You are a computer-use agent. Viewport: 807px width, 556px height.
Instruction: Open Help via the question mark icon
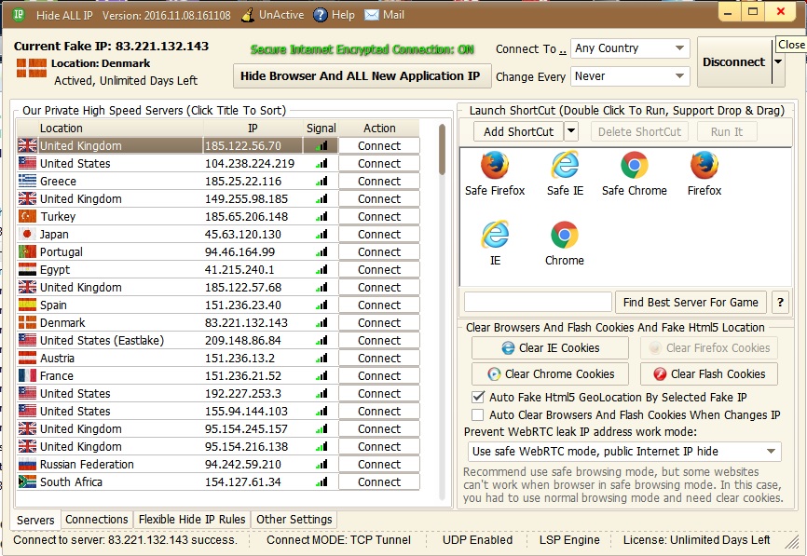pyautogui.click(x=321, y=15)
